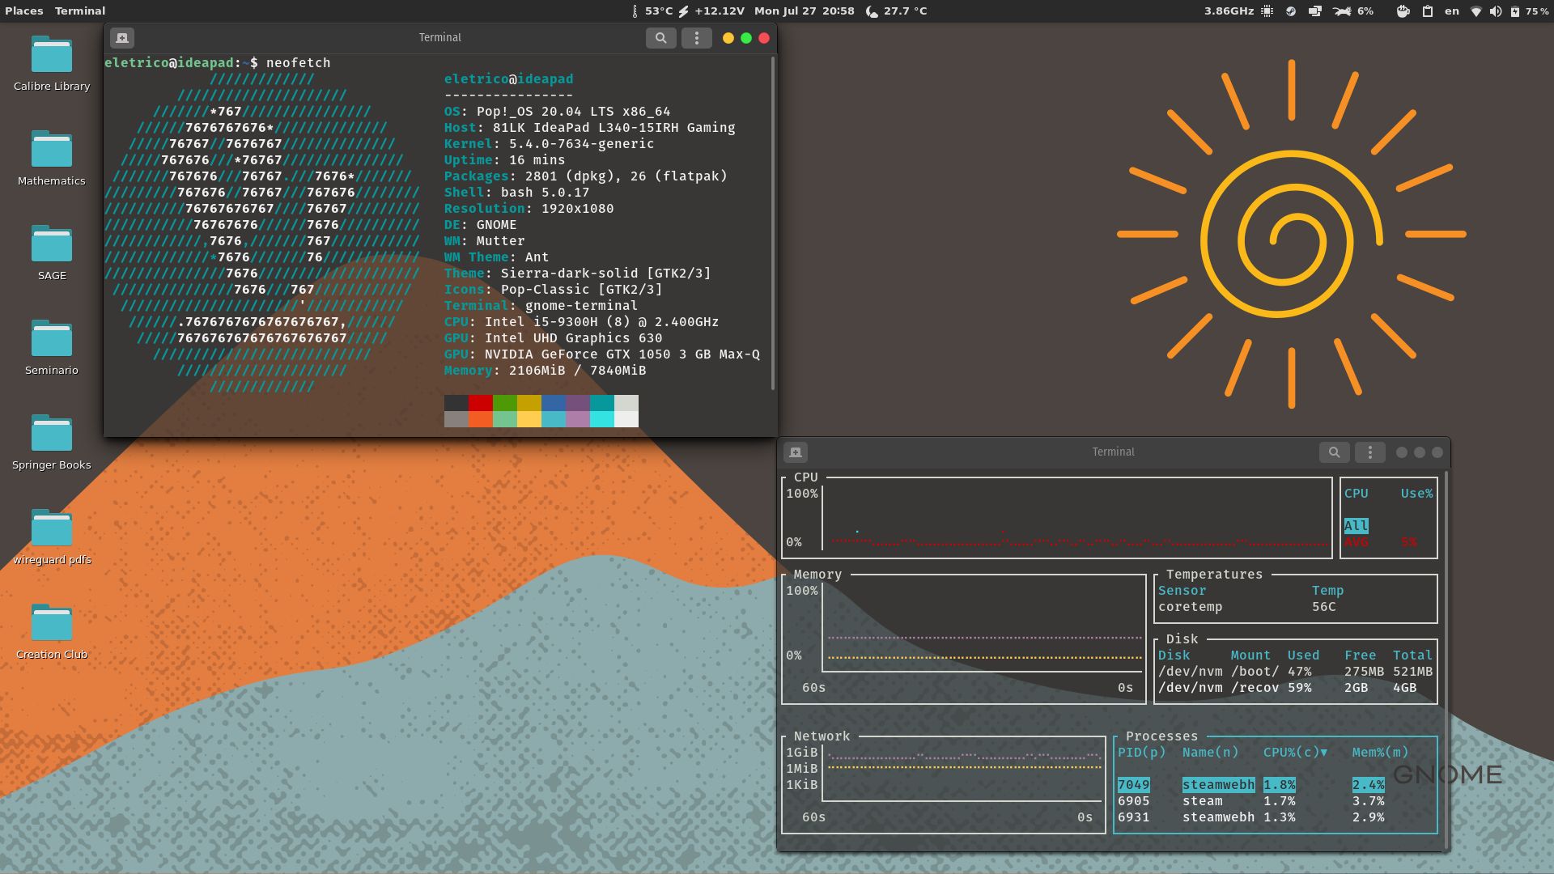
Task: Click the yellow minimize button of neofetch Terminal
Action: [728, 38]
